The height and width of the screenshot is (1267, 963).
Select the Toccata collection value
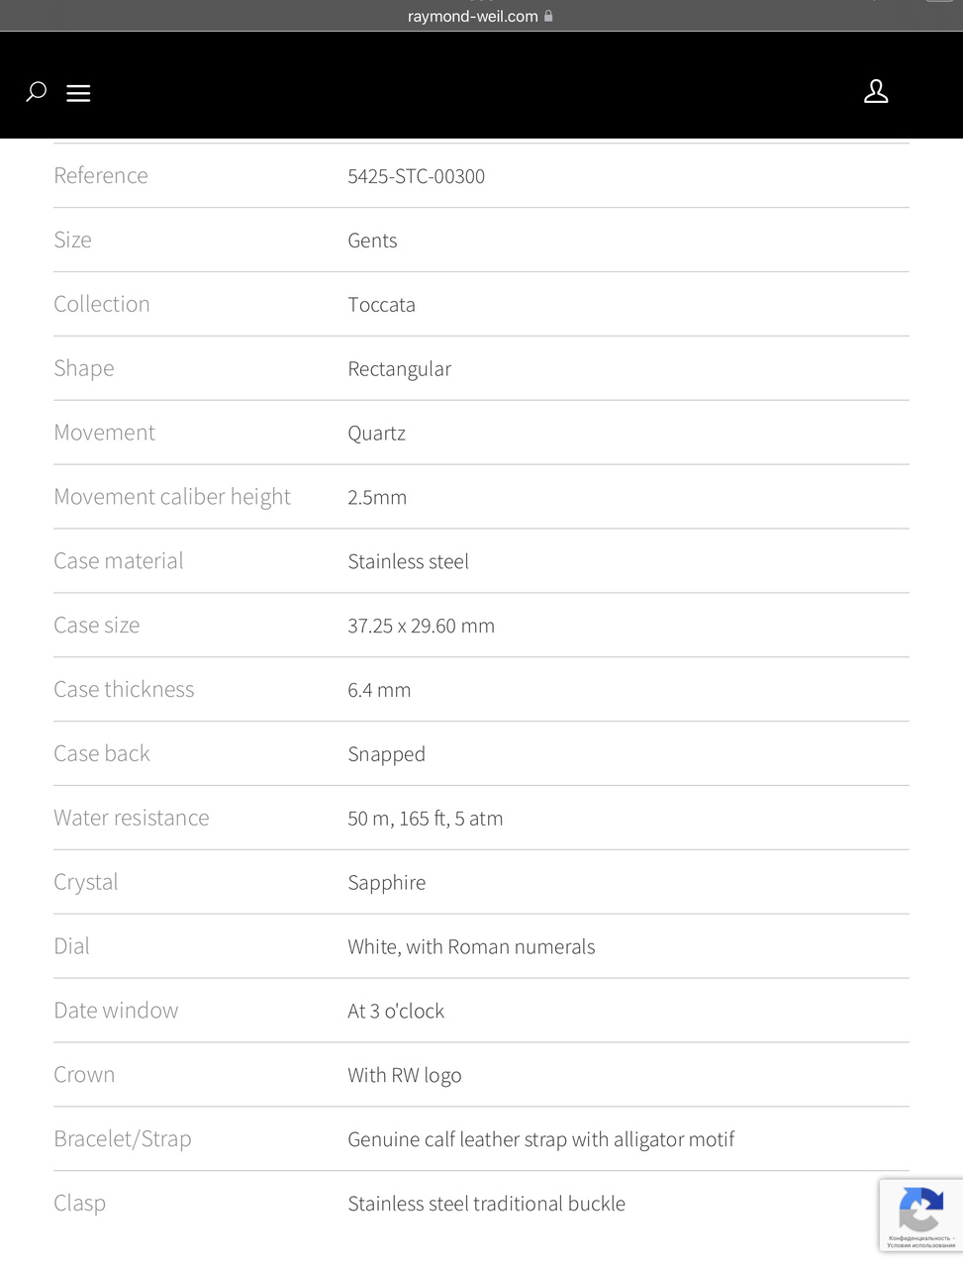tap(381, 305)
